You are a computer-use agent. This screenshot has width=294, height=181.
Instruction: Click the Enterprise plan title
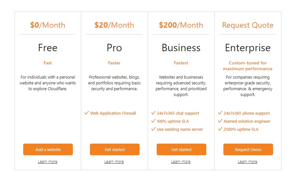point(248,48)
